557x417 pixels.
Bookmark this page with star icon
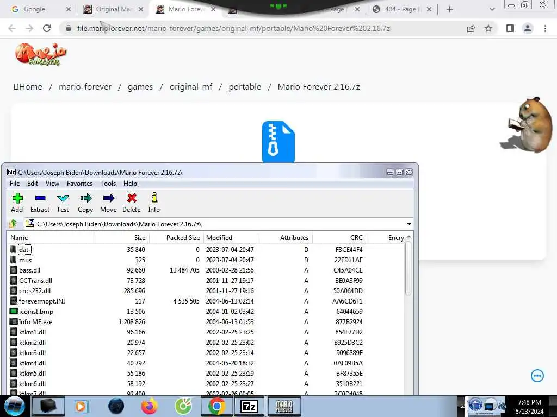click(488, 28)
